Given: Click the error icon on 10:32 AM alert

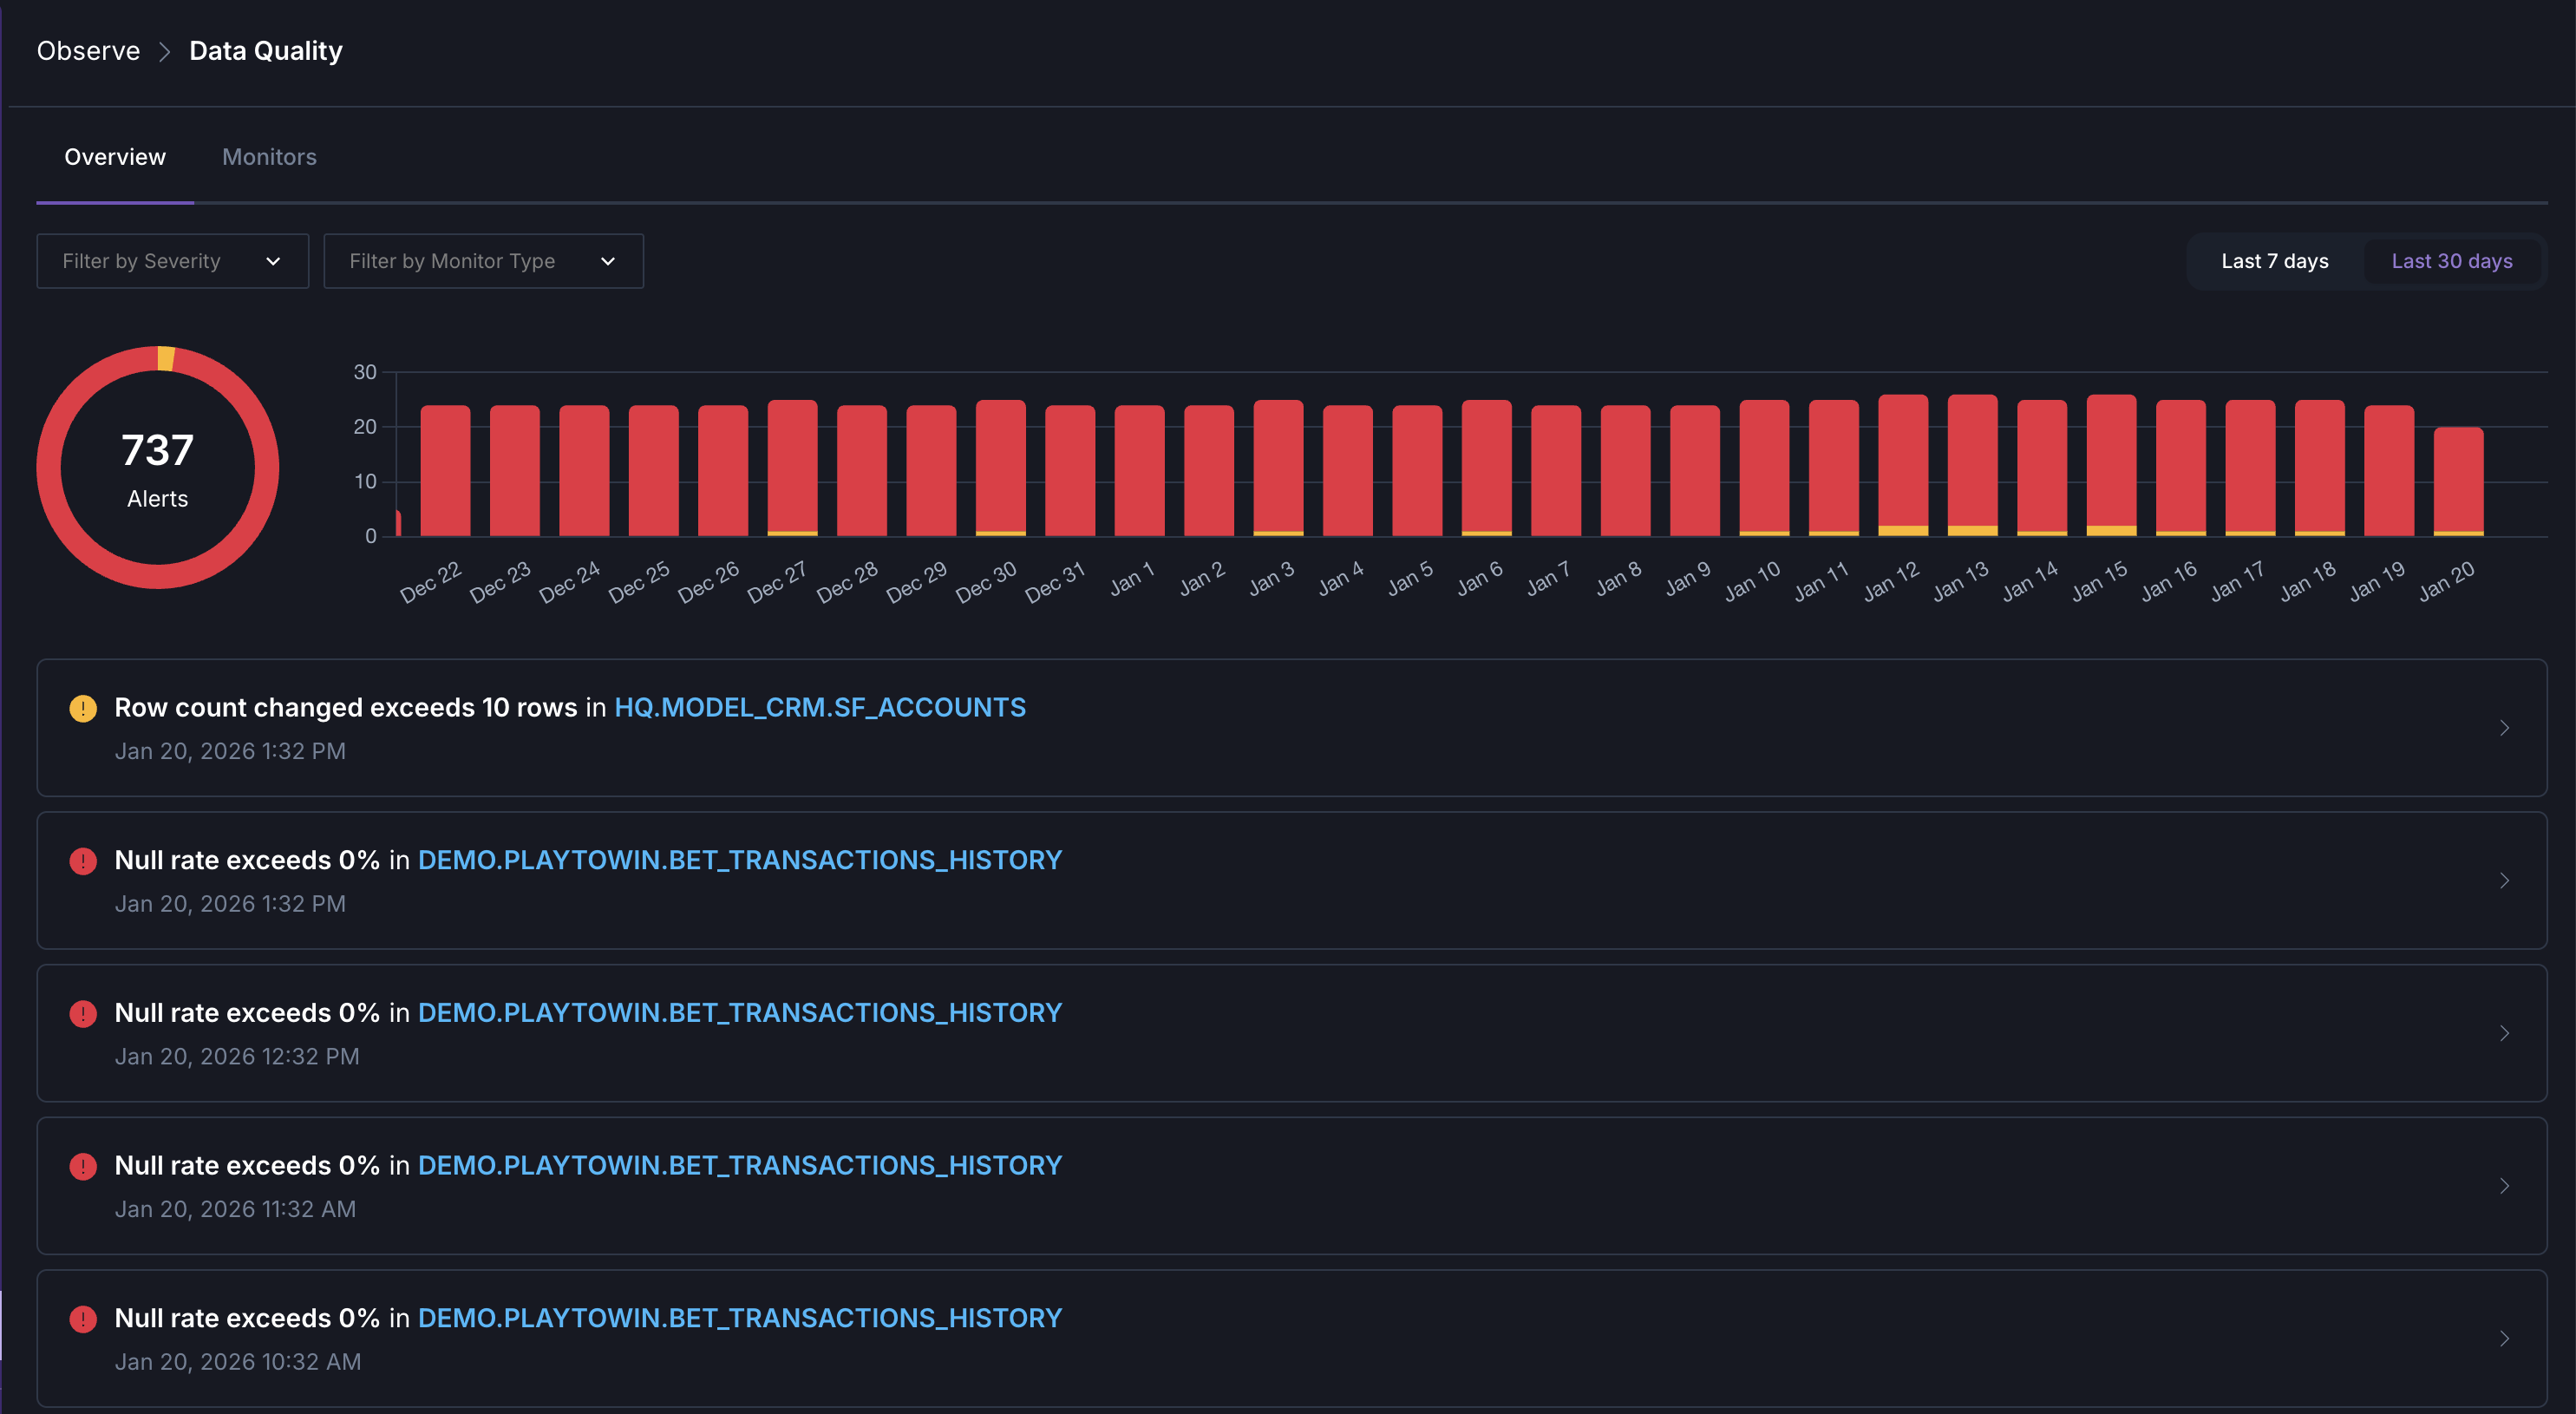Looking at the screenshot, I should (x=83, y=1319).
